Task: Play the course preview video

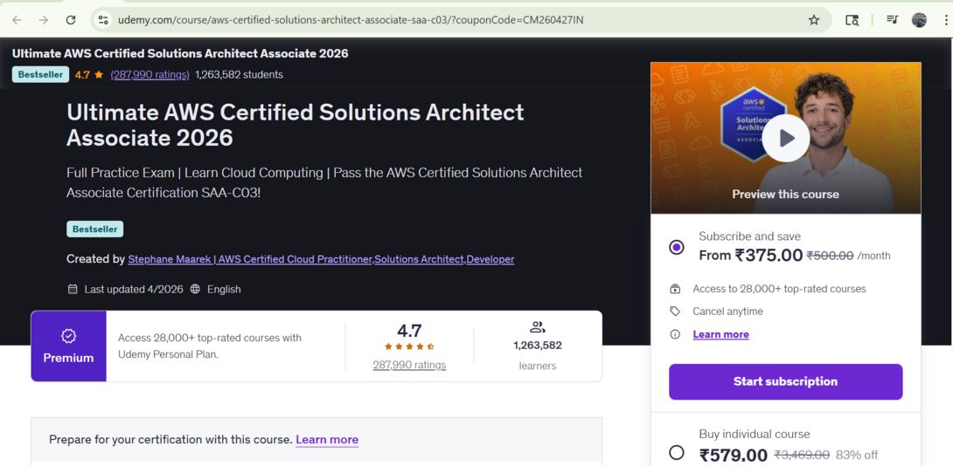Action: [x=785, y=138]
